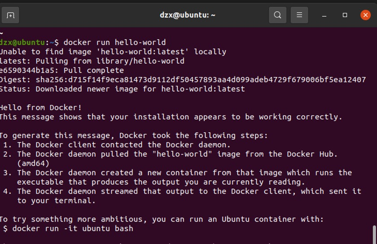
Task: Click the Unable to find image line
Action: click(x=113, y=52)
